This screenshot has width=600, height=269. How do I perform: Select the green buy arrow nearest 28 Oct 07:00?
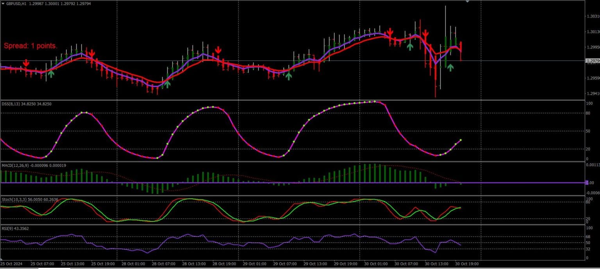coord(167,83)
